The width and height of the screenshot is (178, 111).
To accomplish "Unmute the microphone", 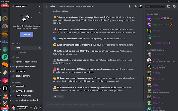I will point(31,107).
